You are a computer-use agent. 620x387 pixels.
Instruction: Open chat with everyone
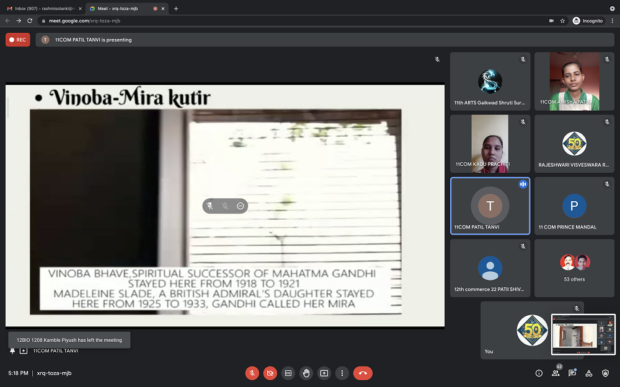[x=572, y=373]
